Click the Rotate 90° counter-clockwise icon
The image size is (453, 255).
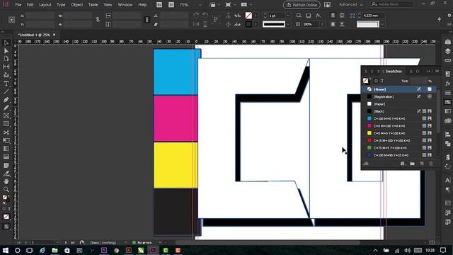(205, 16)
